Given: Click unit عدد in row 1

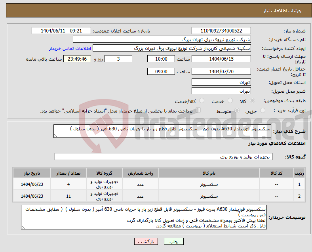Looking at the screenshot, I should pyautogui.click(x=141, y=184).
